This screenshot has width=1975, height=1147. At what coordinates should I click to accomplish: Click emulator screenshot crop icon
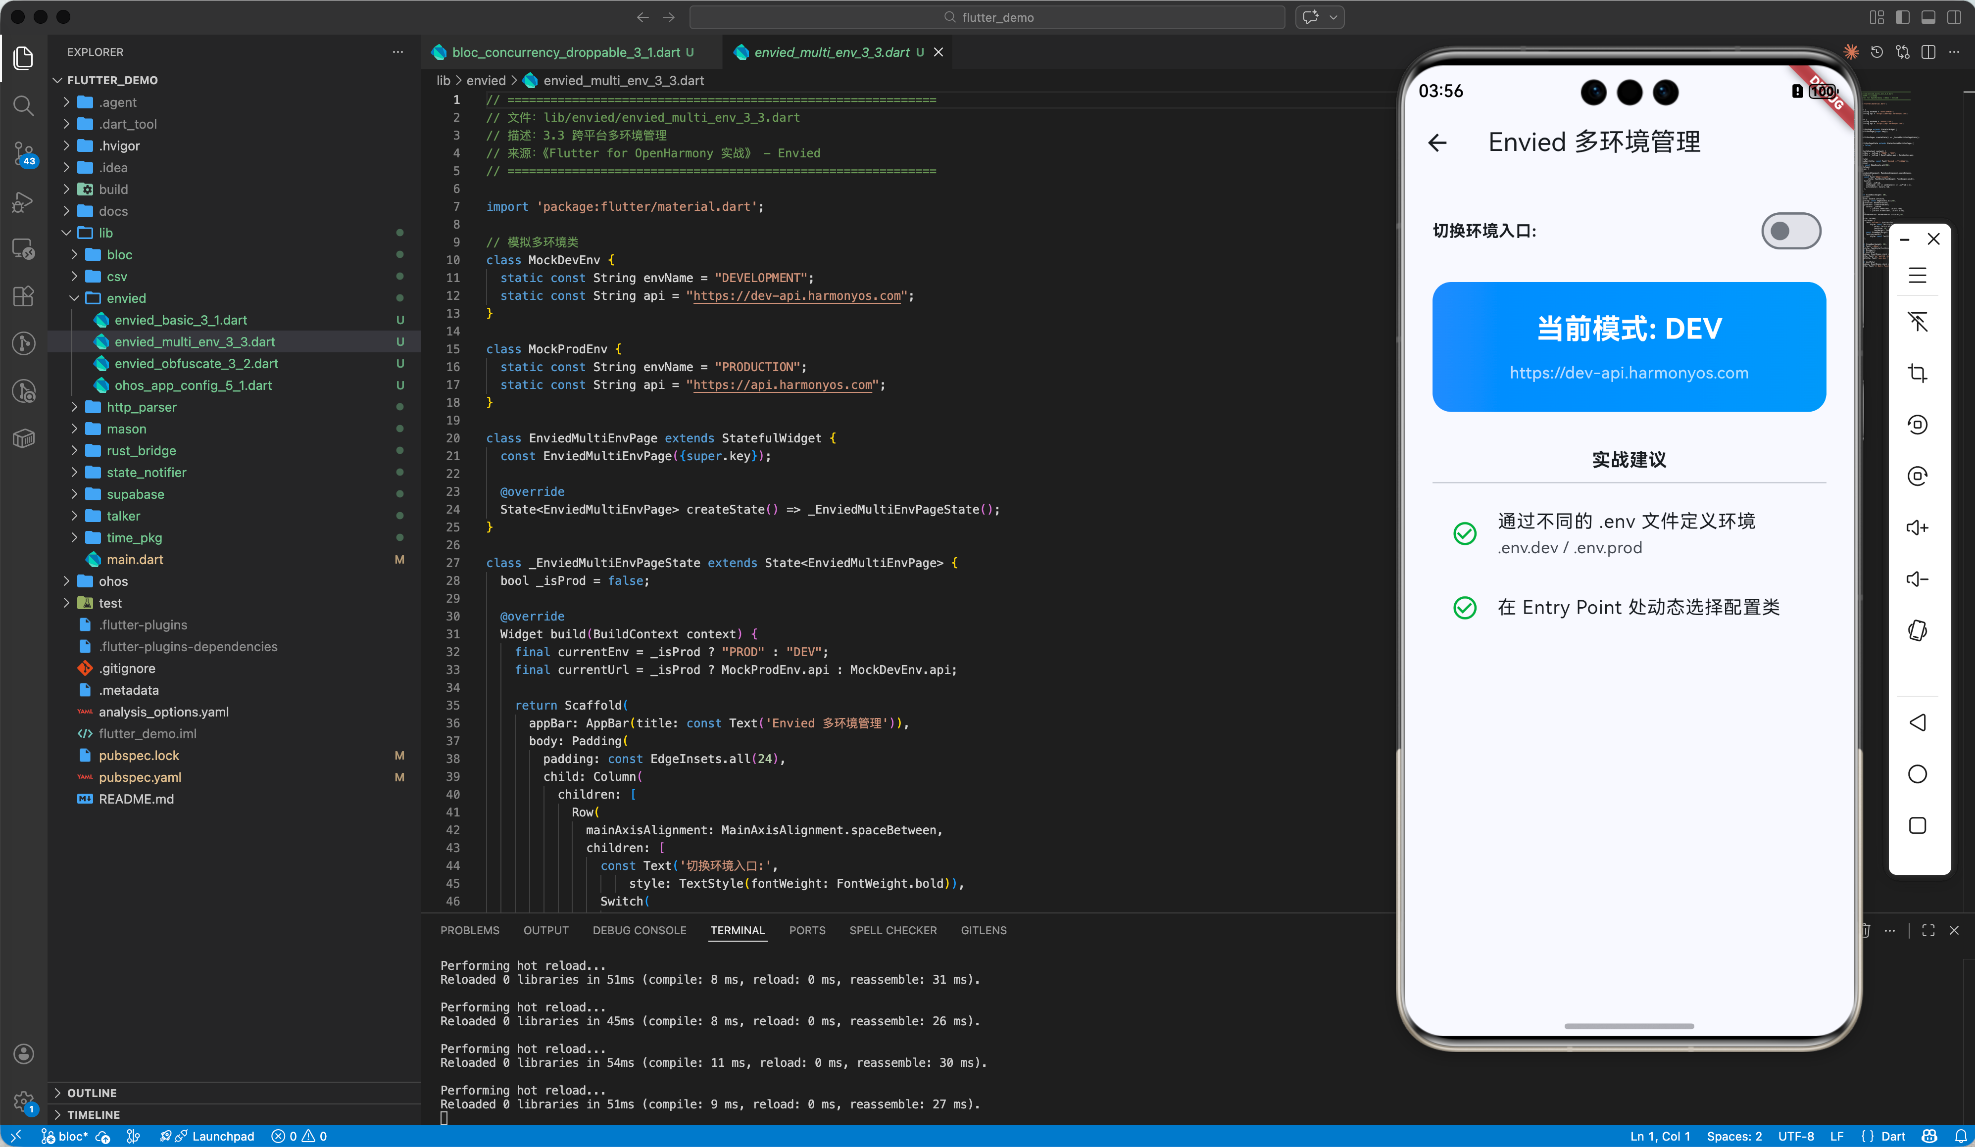pos(1917,373)
